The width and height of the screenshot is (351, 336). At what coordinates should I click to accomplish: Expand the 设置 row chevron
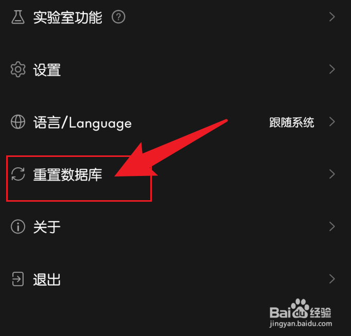click(x=332, y=69)
